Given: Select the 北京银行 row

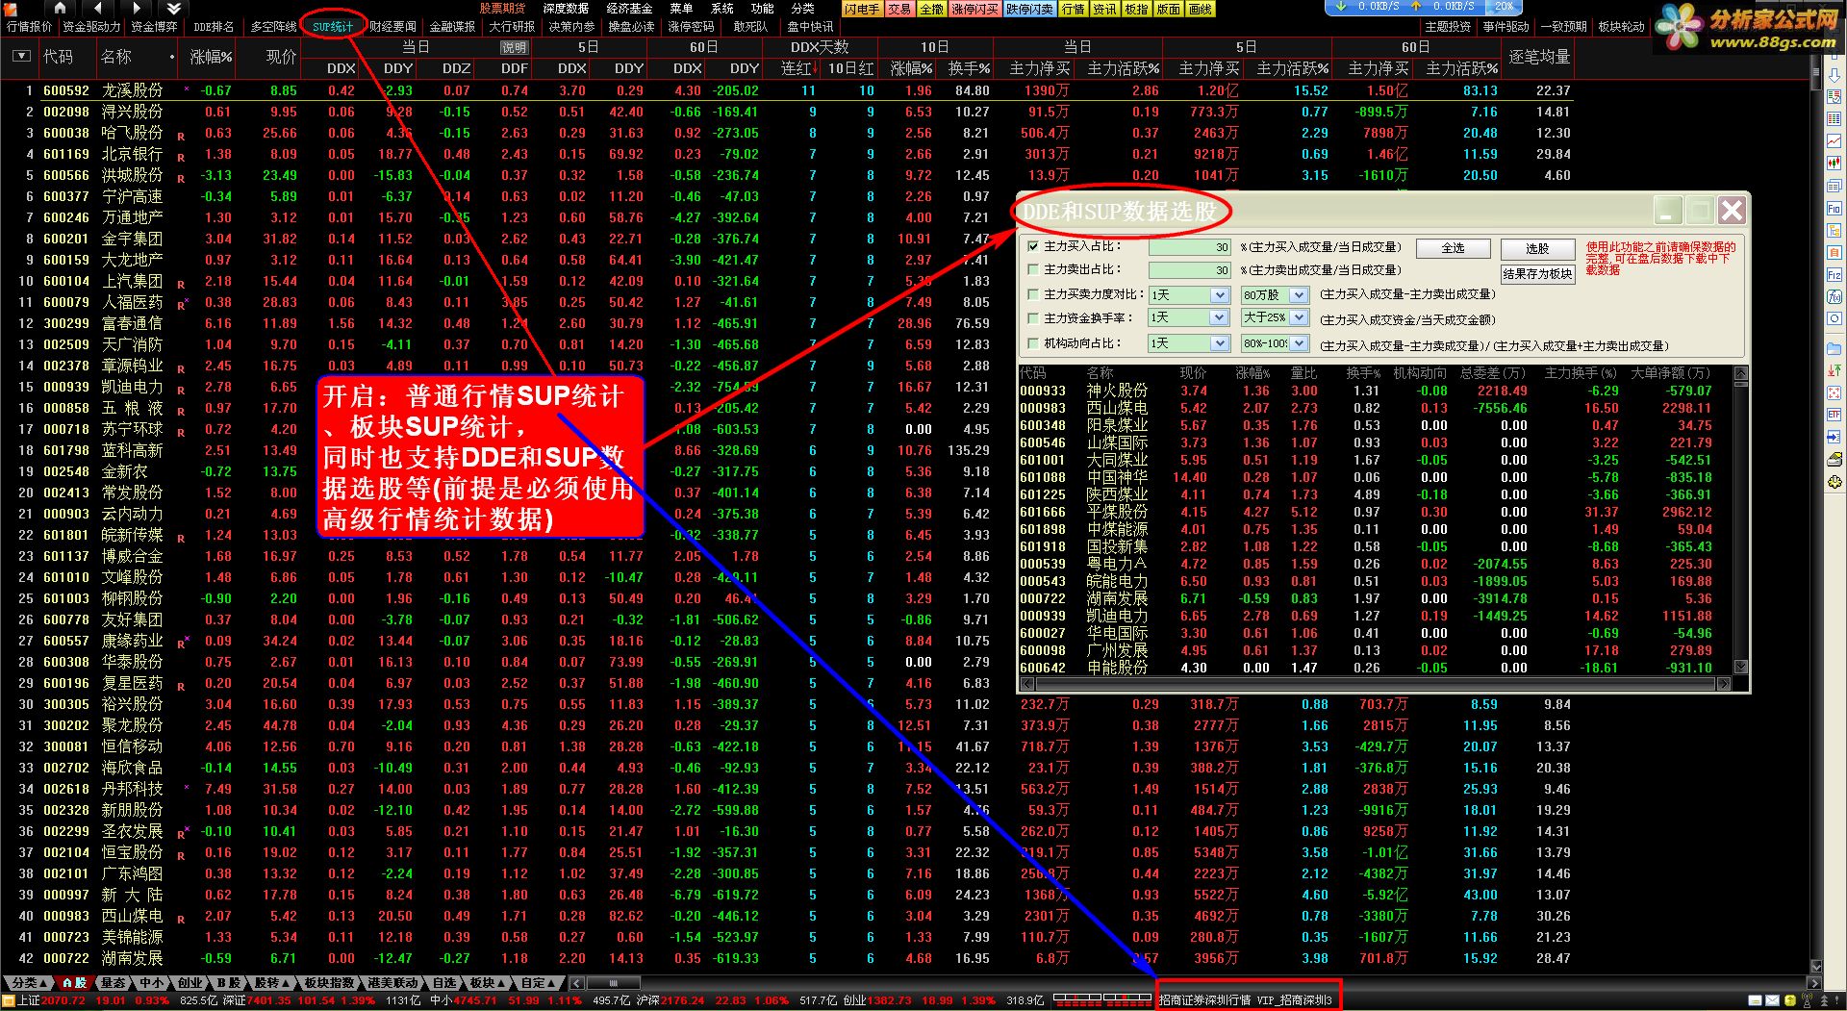Looking at the screenshot, I should tap(789, 154).
